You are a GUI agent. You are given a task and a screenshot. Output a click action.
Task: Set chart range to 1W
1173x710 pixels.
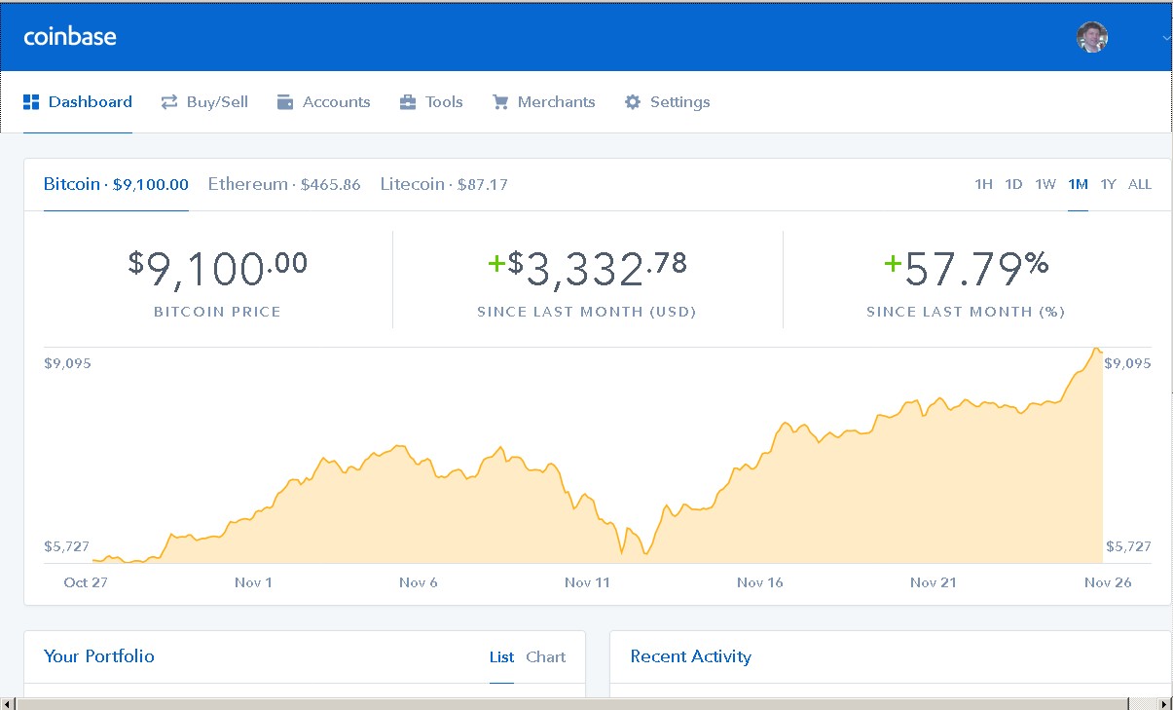coord(1045,184)
